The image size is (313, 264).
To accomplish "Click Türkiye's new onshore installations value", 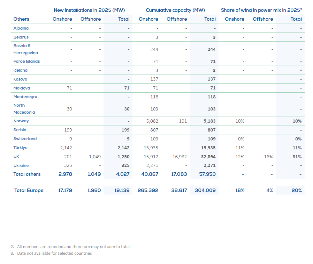I will [66, 148].
